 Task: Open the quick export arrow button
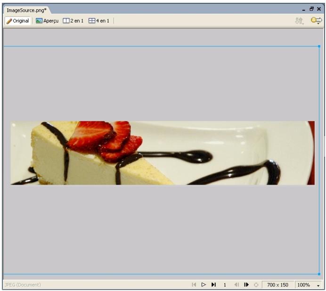(316, 21)
